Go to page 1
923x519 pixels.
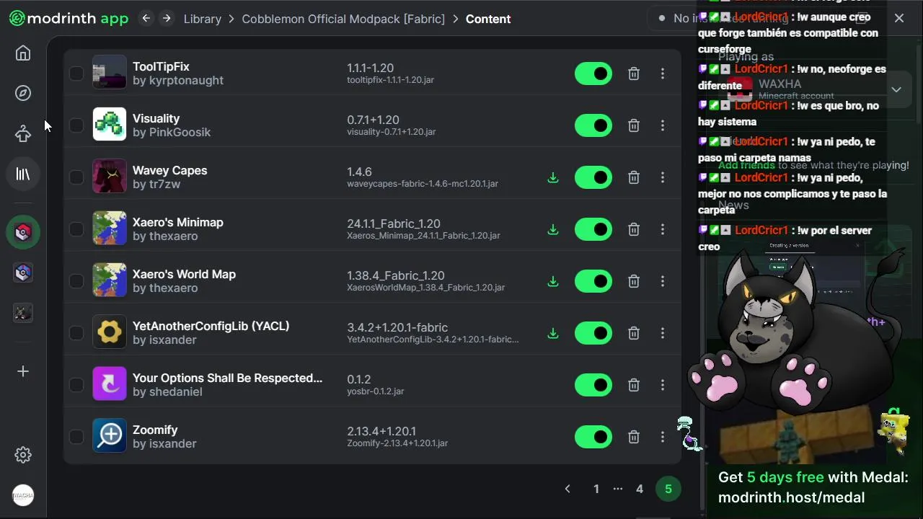point(596,489)
